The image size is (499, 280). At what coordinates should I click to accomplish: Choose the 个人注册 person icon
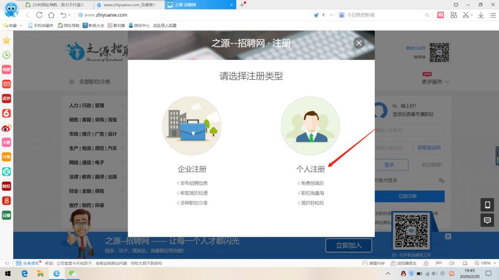(x=310, y=126)
